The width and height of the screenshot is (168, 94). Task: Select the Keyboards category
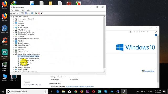[21, 37]
